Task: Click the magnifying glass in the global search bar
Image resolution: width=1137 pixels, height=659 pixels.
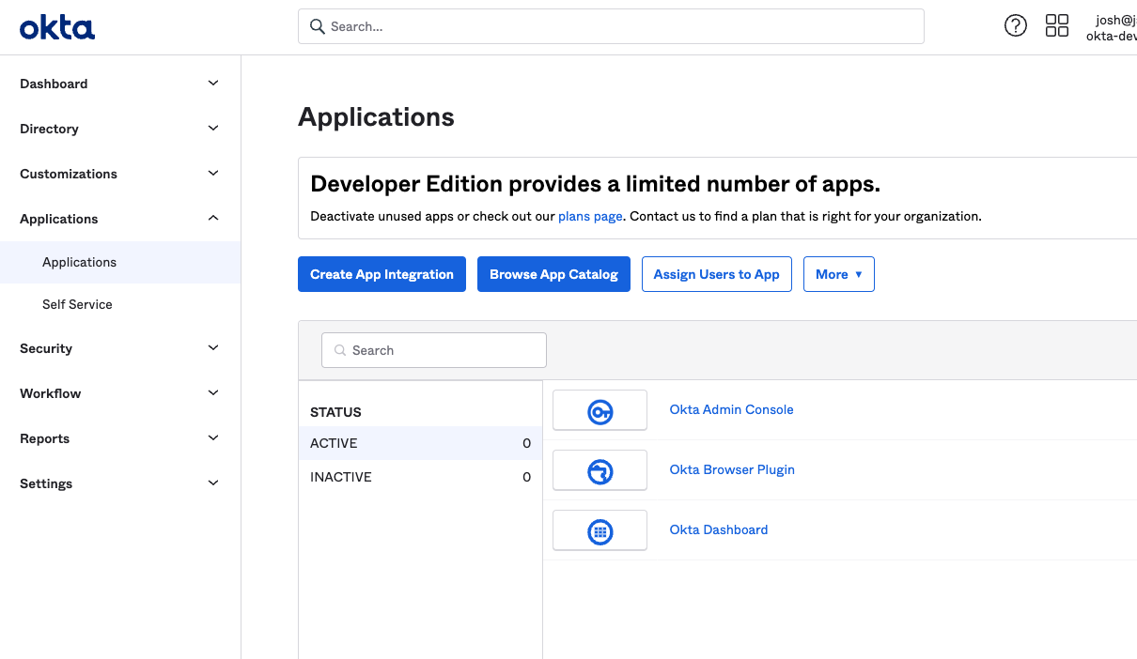Action: click(x=317, y=26)
